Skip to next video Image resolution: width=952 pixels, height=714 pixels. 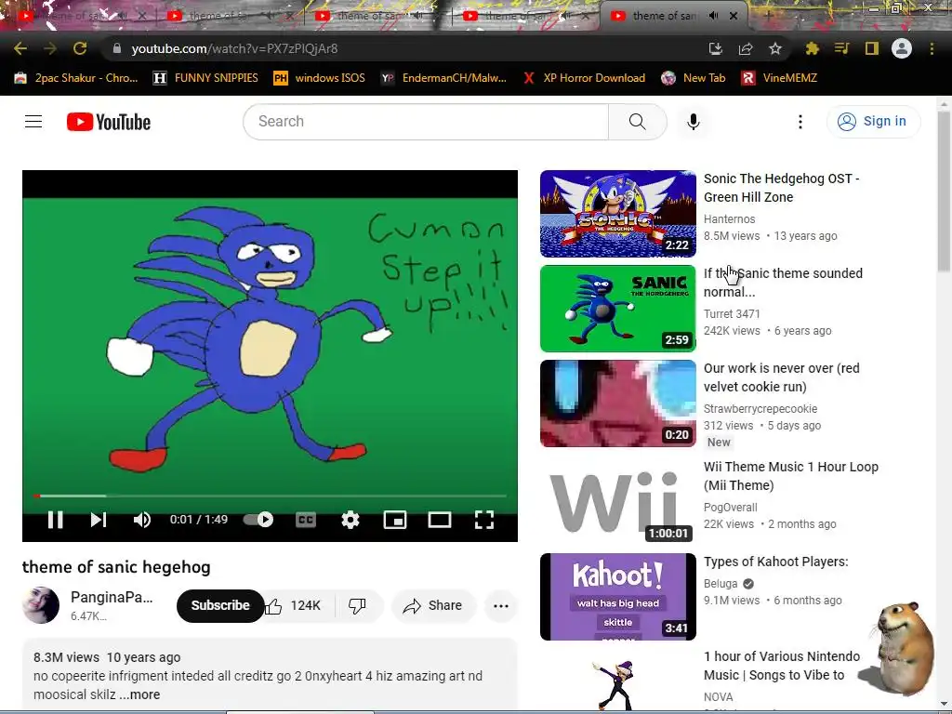point(99,520)
